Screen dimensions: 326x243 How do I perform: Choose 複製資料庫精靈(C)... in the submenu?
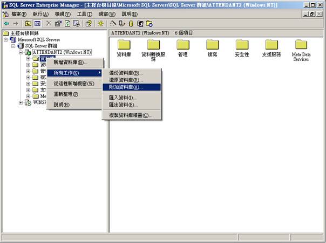click(x=132, y=115)
